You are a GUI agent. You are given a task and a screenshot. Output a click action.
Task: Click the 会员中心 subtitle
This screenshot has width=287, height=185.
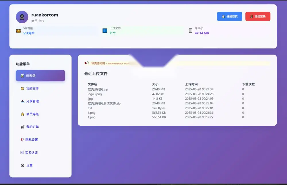[x=38, y=21]
